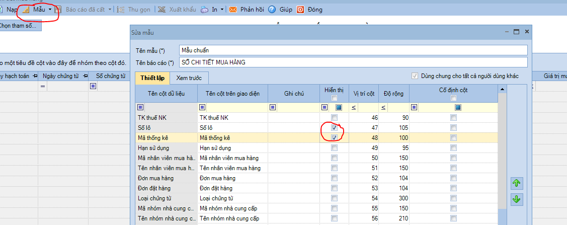567x225 pixels.
Task: Expand the Mẫu dropdown arrow
Action: [x=50, y=10]
